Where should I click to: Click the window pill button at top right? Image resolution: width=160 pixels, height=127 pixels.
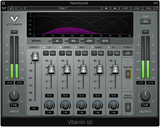[155, 3]
